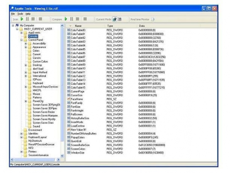Pause the Compare operation

point(71,19)
